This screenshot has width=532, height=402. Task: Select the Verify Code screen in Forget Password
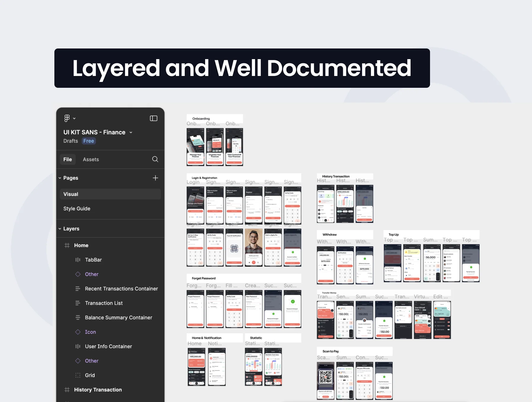point(234,309)
